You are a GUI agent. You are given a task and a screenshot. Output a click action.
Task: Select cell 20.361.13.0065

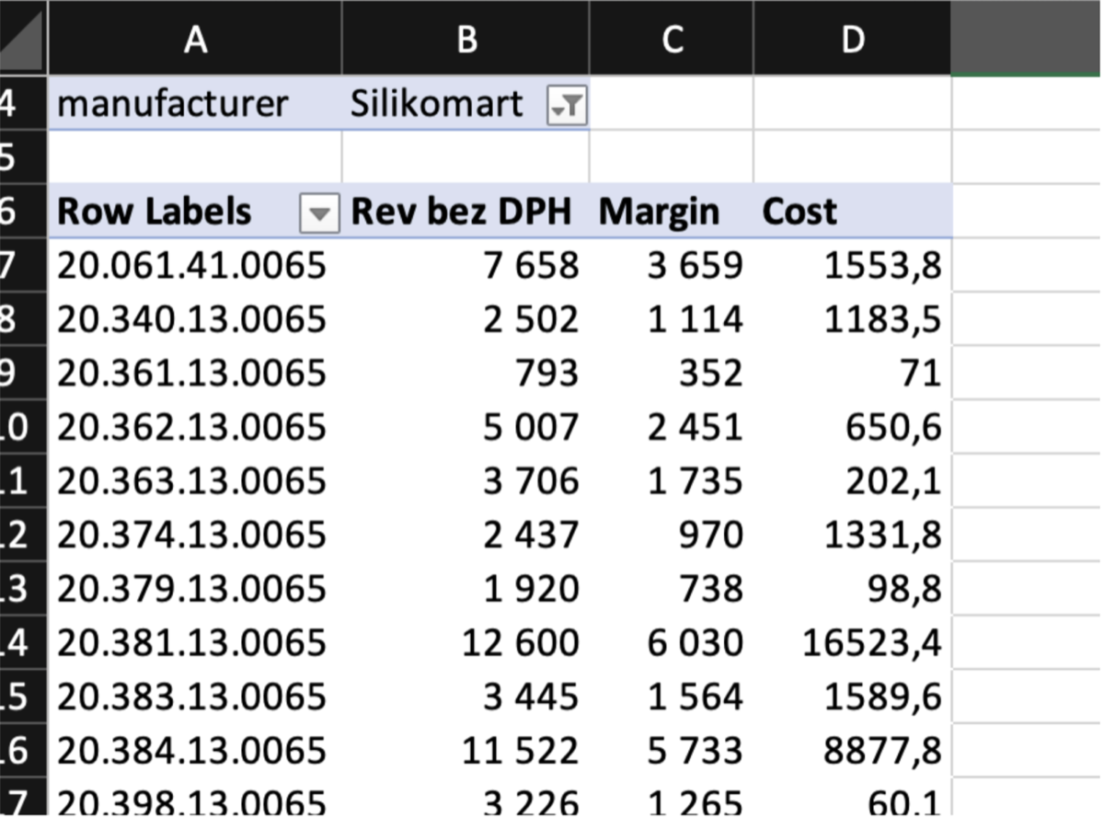pos(194,373)
